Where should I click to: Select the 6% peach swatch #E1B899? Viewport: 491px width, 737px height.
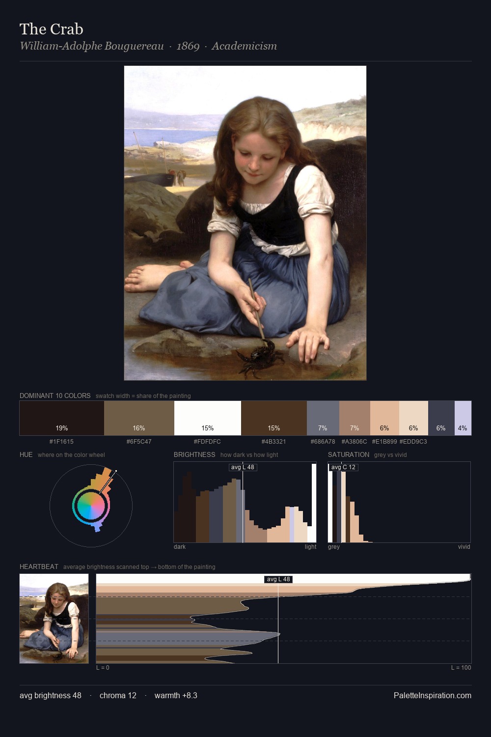tap(384, 418)
